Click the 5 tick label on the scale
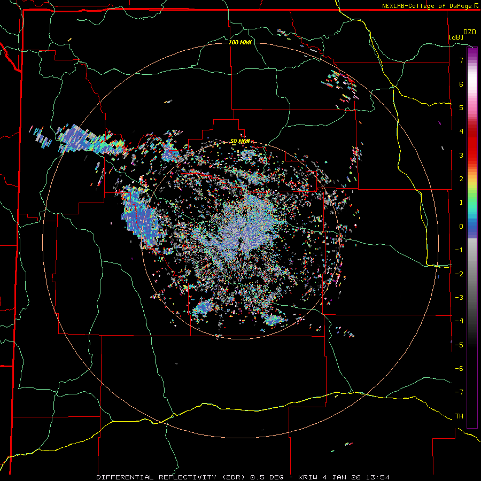The image size is (481, 481). 461,107
